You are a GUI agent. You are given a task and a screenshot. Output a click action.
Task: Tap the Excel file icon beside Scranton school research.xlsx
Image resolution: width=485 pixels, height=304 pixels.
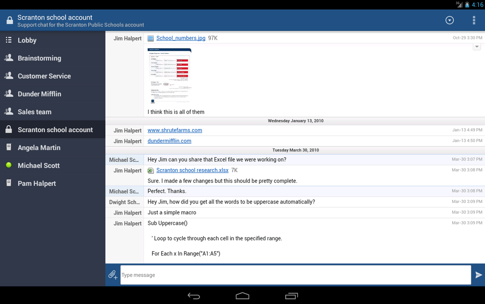pos(151,171)
